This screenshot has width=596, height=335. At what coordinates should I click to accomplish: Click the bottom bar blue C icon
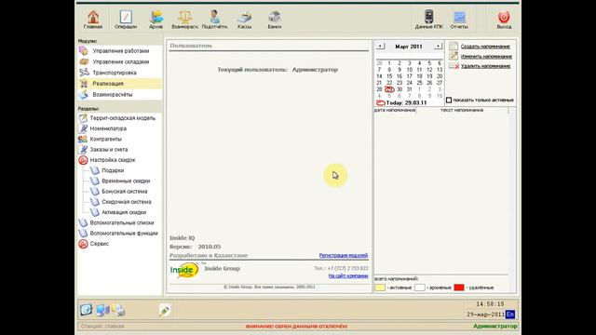coord(87,310)
